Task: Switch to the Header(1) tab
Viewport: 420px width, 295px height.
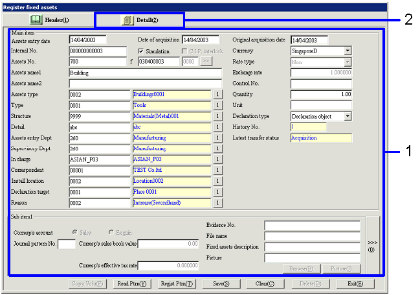Action: point(50,20)
